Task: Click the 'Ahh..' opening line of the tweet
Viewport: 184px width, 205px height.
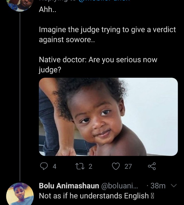Action: [48, 10]
